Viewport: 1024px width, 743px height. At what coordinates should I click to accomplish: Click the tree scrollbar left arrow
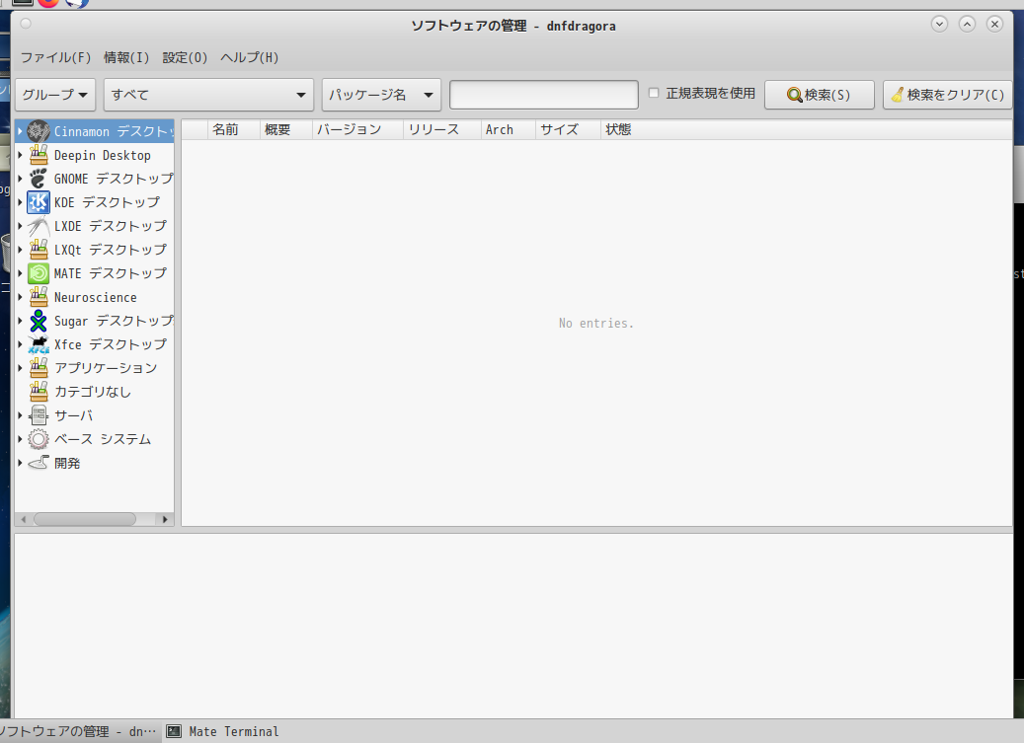coord(24,519)
